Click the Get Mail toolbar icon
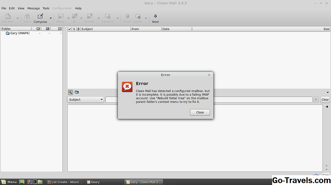Viewport: 331px width, 185px height. [8, 16]
